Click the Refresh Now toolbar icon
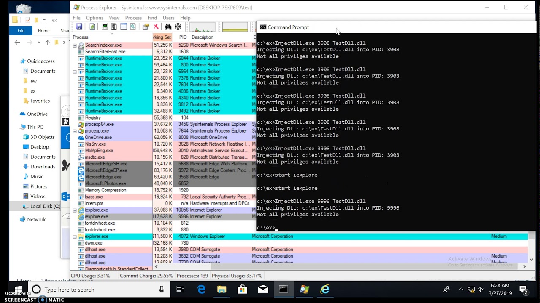 pos(92,27)
